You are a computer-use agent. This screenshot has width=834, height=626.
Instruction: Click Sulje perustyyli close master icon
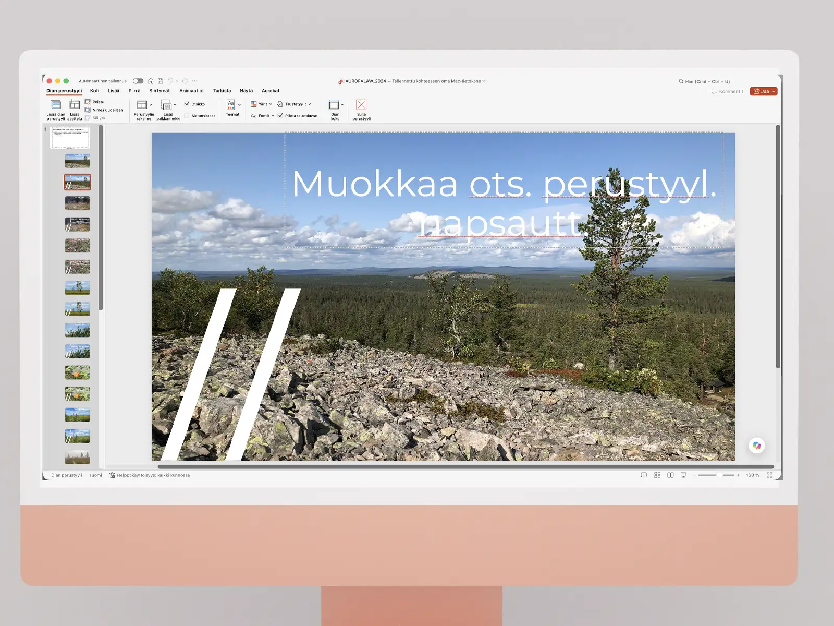pos(361,105)
